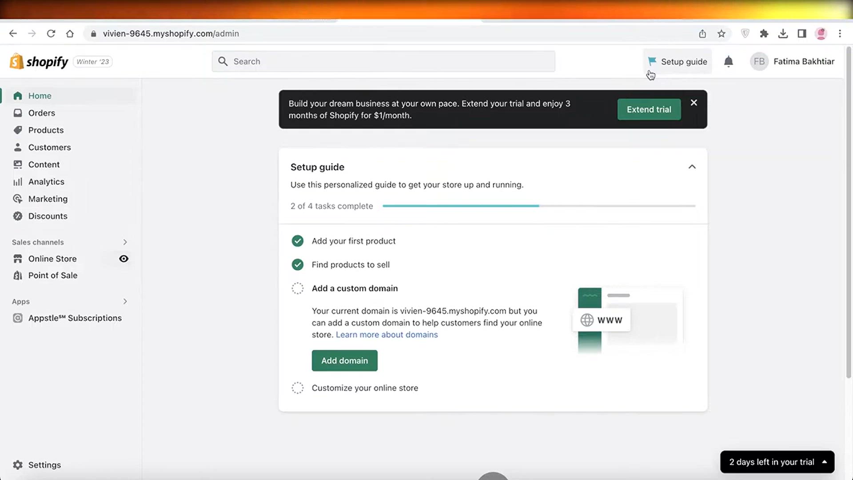The height and width of the screenshot is (480, 853).
Task: Dismiss the trial banner
Action: (x=694, y=103)
